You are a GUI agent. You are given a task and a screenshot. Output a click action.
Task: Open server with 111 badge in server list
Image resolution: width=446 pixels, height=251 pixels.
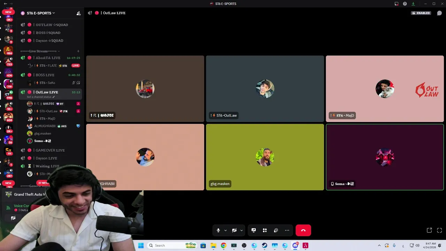click(x=8, y=151)
